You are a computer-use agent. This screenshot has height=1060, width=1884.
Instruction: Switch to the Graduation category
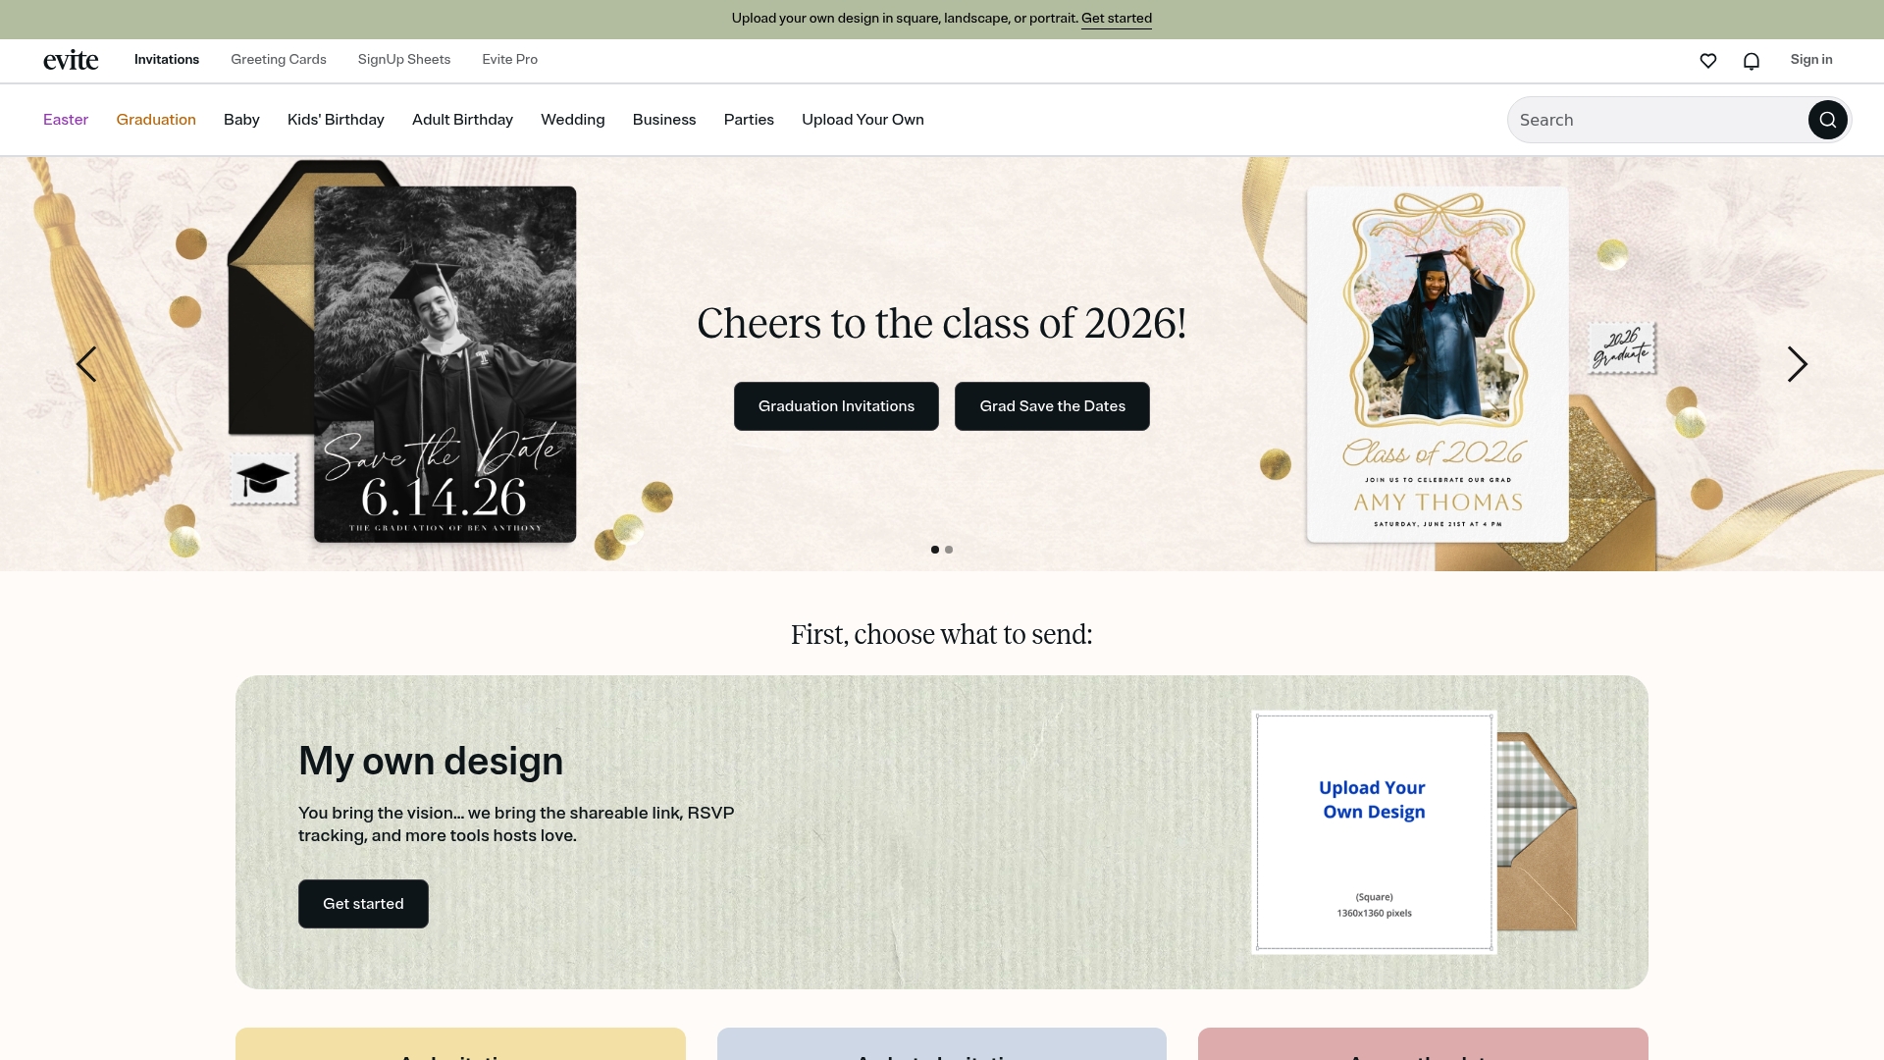click(x=155, y=119)
